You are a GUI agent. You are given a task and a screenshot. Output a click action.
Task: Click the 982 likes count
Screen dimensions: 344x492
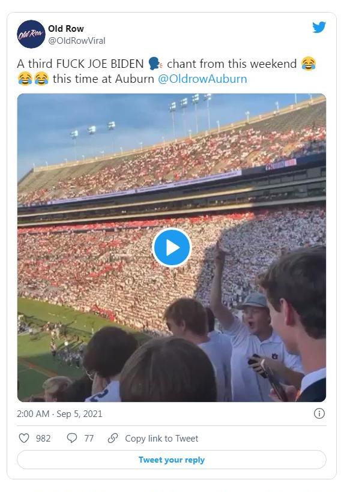pos(43,439)
